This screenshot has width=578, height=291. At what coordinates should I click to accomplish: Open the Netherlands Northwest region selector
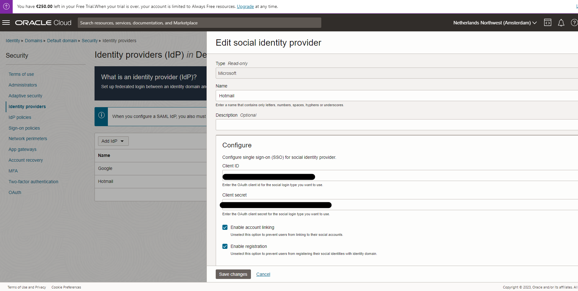click(x=495, y=23)
